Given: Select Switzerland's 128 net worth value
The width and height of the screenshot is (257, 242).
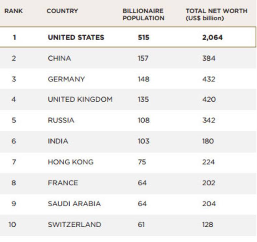Looking at the screenshot, I should click(x=207, y=225).
